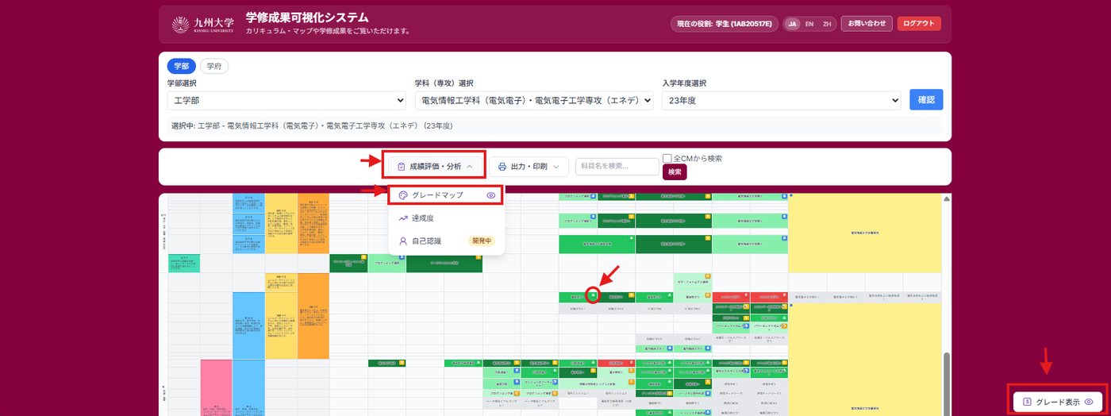
Task: Switch language to ZH
Action: [827, 24]
